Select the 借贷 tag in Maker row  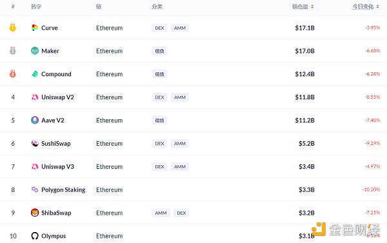point(159,51)
